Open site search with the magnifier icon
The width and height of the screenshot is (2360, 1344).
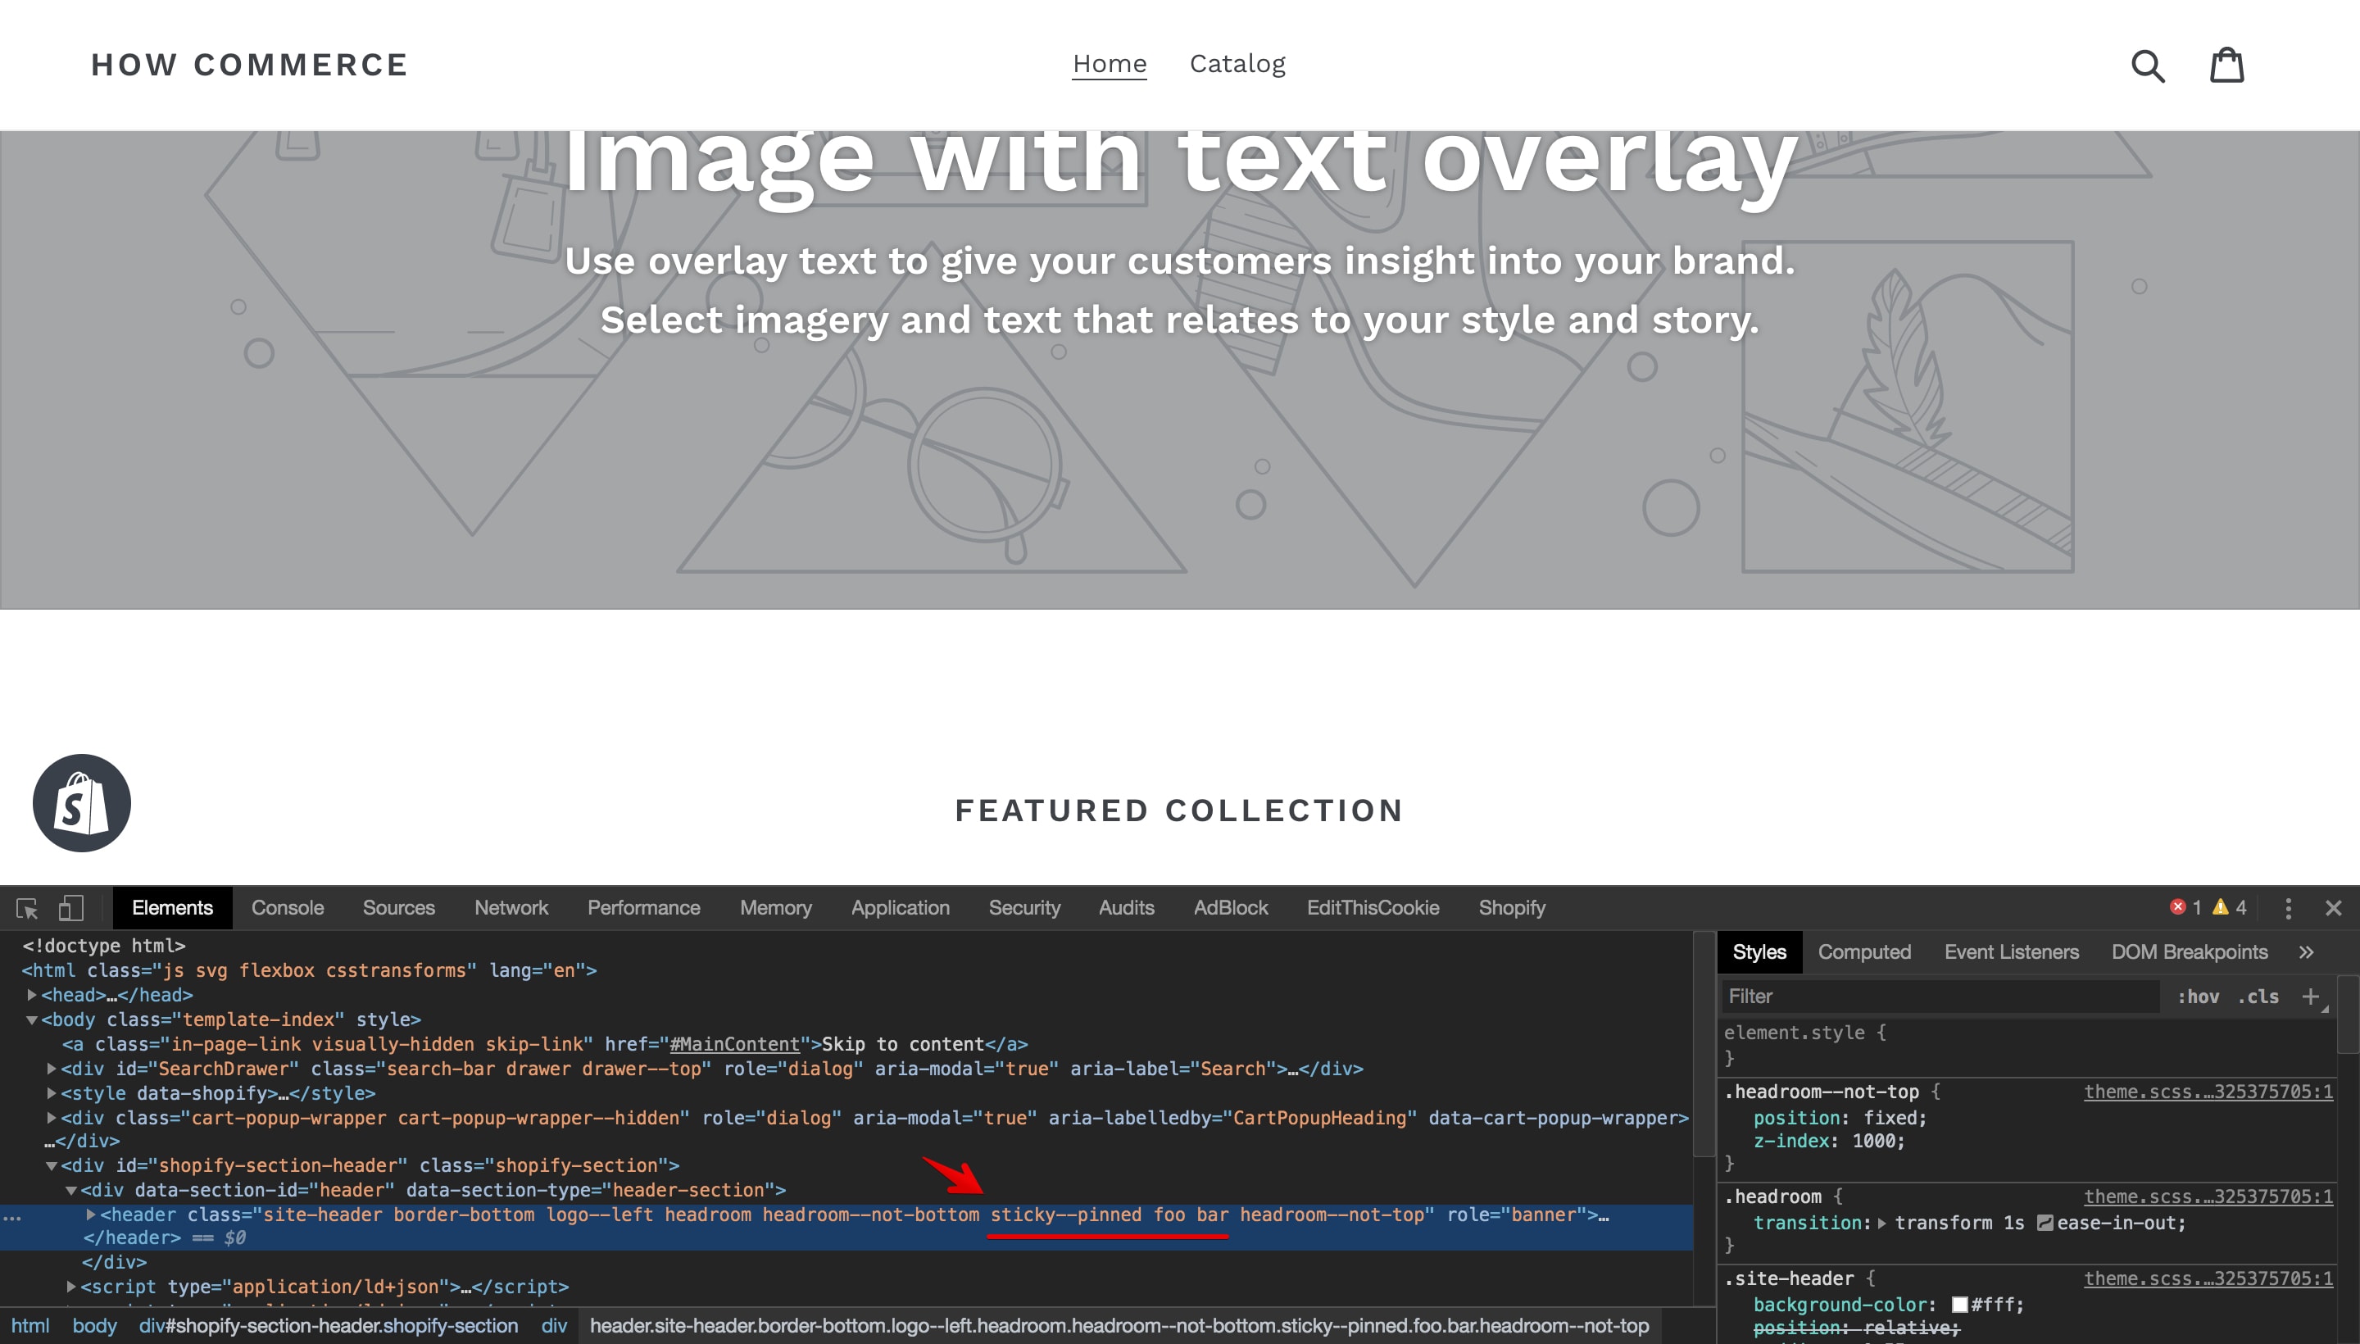click(2149, 65)
